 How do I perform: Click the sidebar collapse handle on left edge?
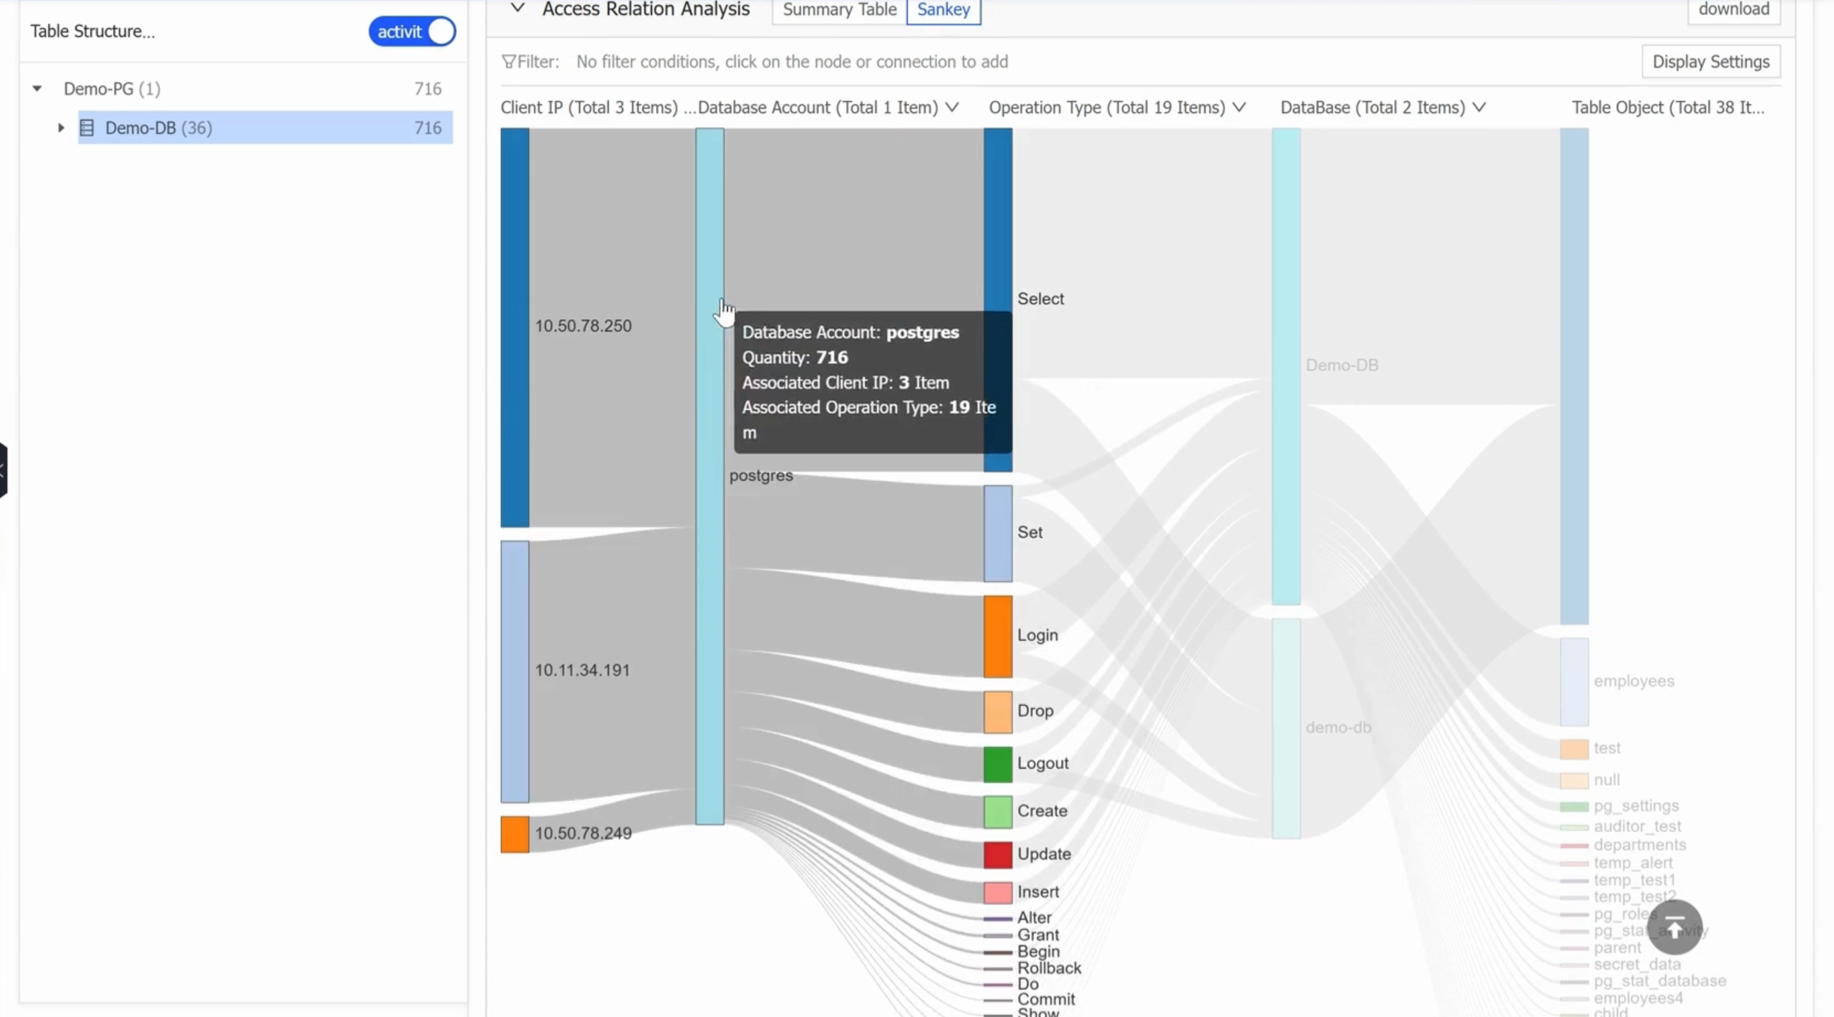pos(3,470)
